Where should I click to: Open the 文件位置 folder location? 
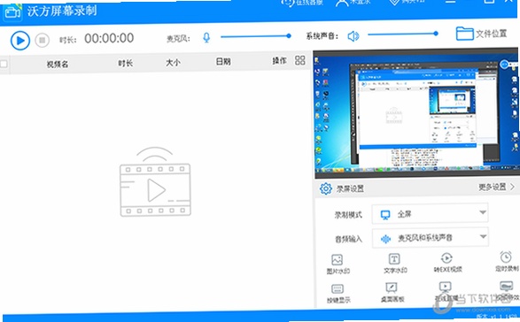click(x=482, y=34)
